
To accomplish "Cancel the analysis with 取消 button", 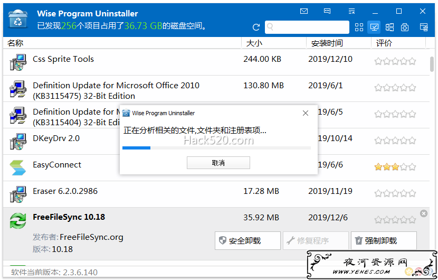I will coord(218,163).
